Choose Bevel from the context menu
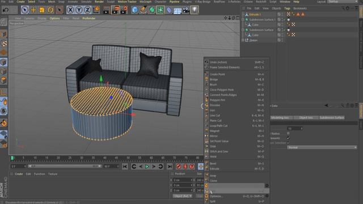This screenshot has width=363, height=204. 213,164
